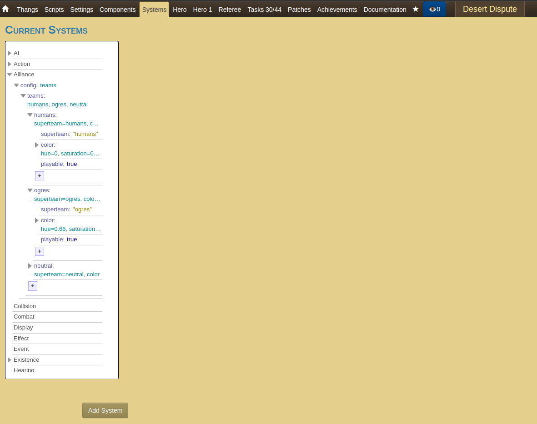Image resolution: width=537 pixels, height=424 pixels.
Task: Select the Alliance system label
Action: tap(24, 75)
